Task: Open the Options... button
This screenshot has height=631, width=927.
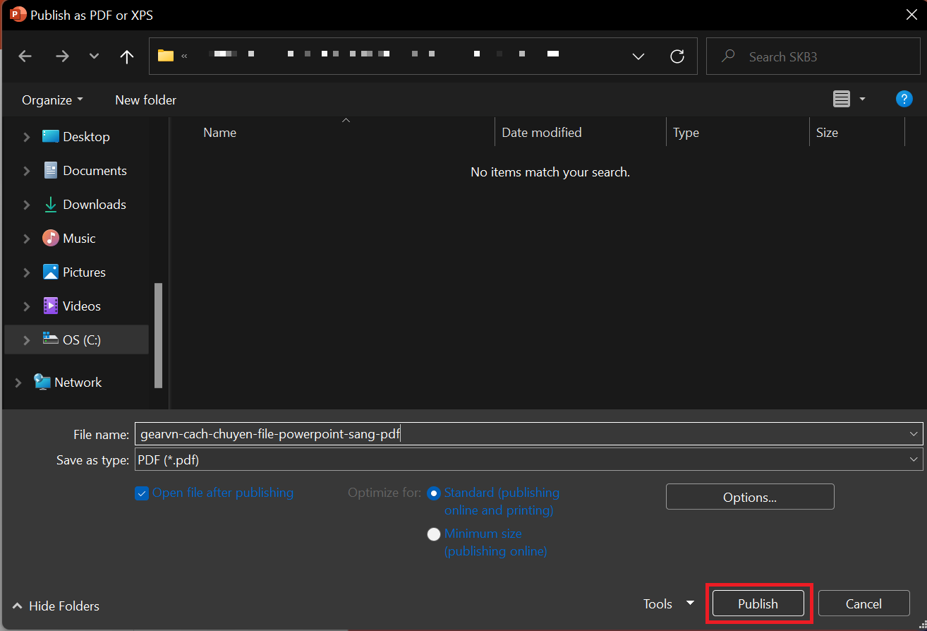Action: (x=750, y=497)
